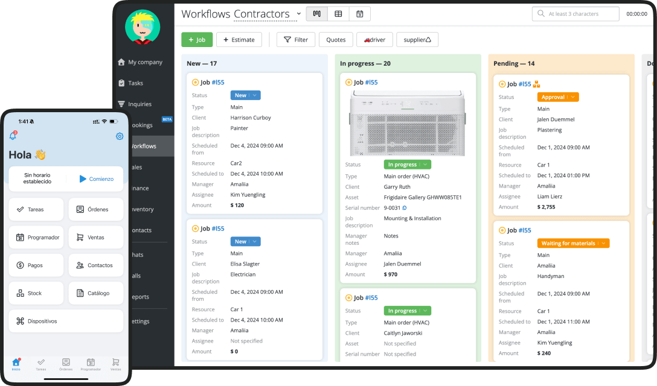The height and width of the screenshot is (386, 657).
Task: Click the Estimate button
Action: pos(239,39)
